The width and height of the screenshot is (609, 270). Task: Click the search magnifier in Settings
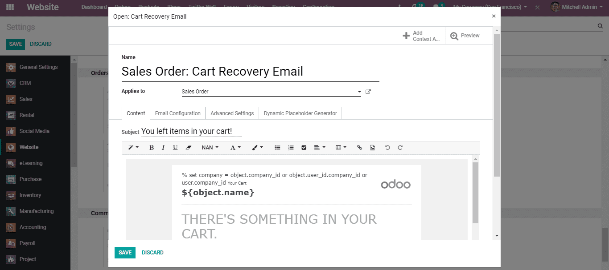600,26
